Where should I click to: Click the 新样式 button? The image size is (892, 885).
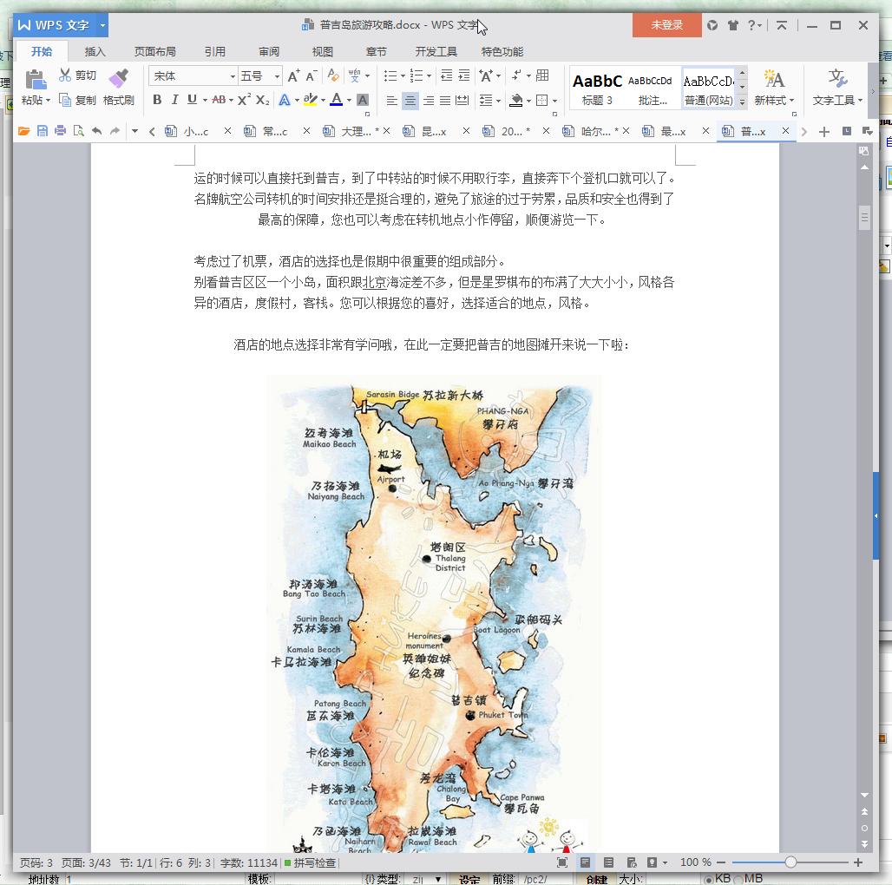(774, 88)
